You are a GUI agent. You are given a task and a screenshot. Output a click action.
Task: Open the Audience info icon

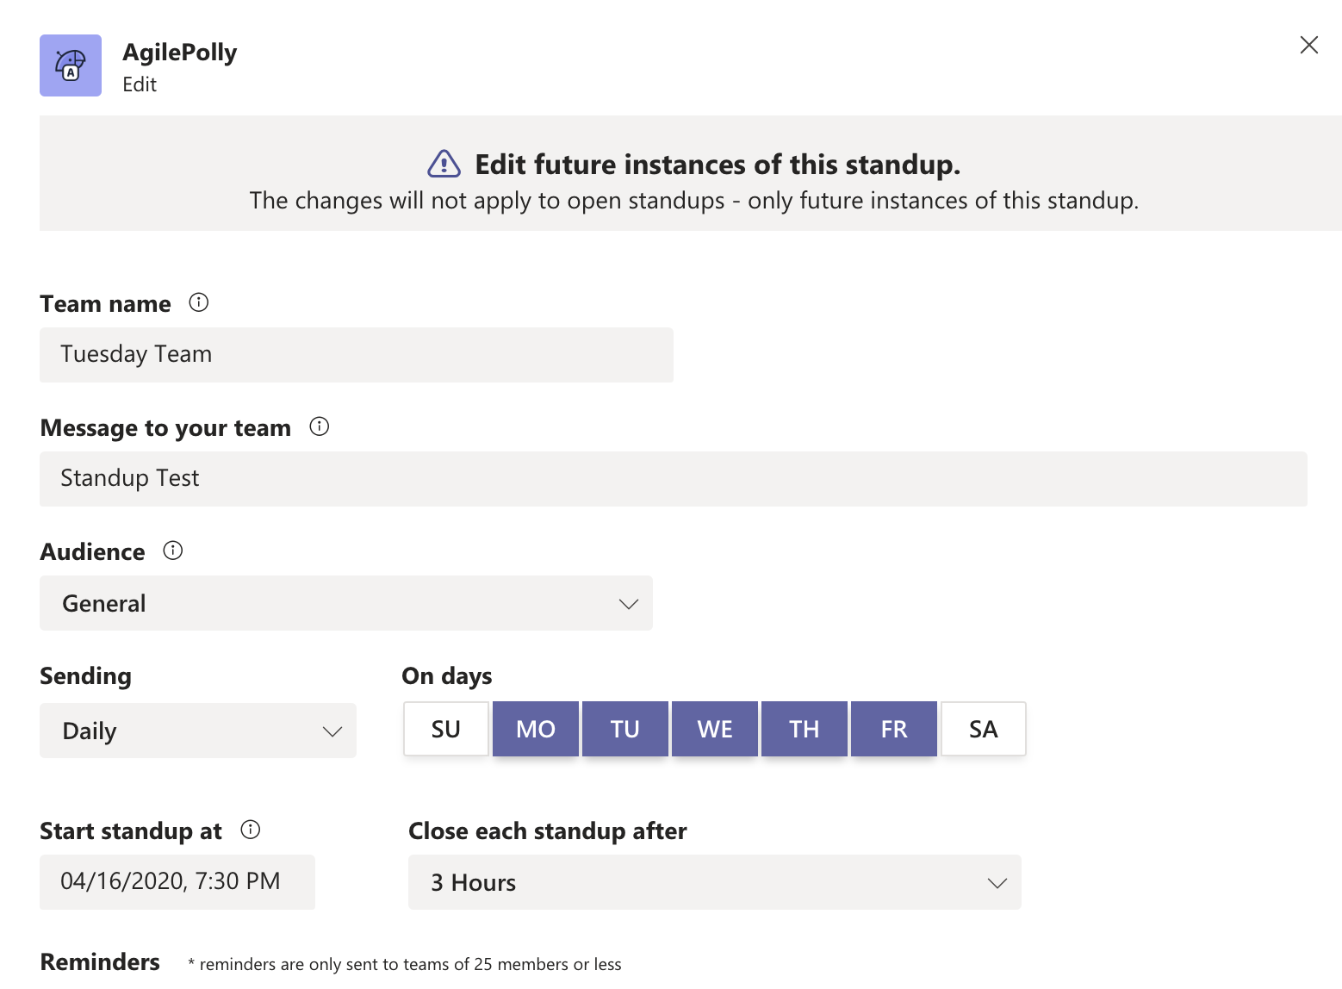pos(173,550)
